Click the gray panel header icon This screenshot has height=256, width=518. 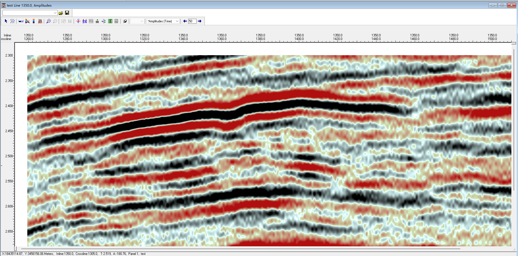tap(116, 21)
